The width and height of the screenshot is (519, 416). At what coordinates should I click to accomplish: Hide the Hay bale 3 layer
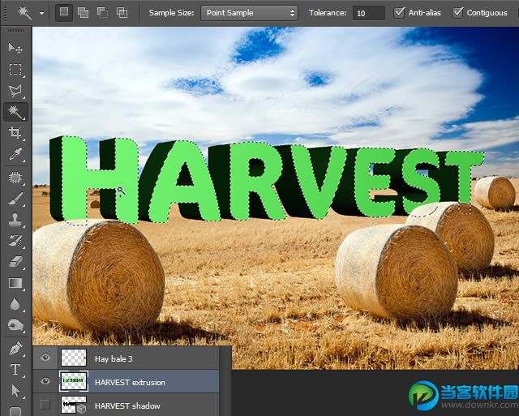click(45, 358)
